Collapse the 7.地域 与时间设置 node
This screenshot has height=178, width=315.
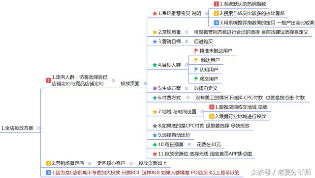click(x=202, y=112)
